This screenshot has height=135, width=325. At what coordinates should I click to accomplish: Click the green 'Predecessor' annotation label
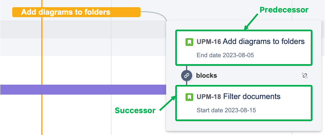tap(284, 10)
